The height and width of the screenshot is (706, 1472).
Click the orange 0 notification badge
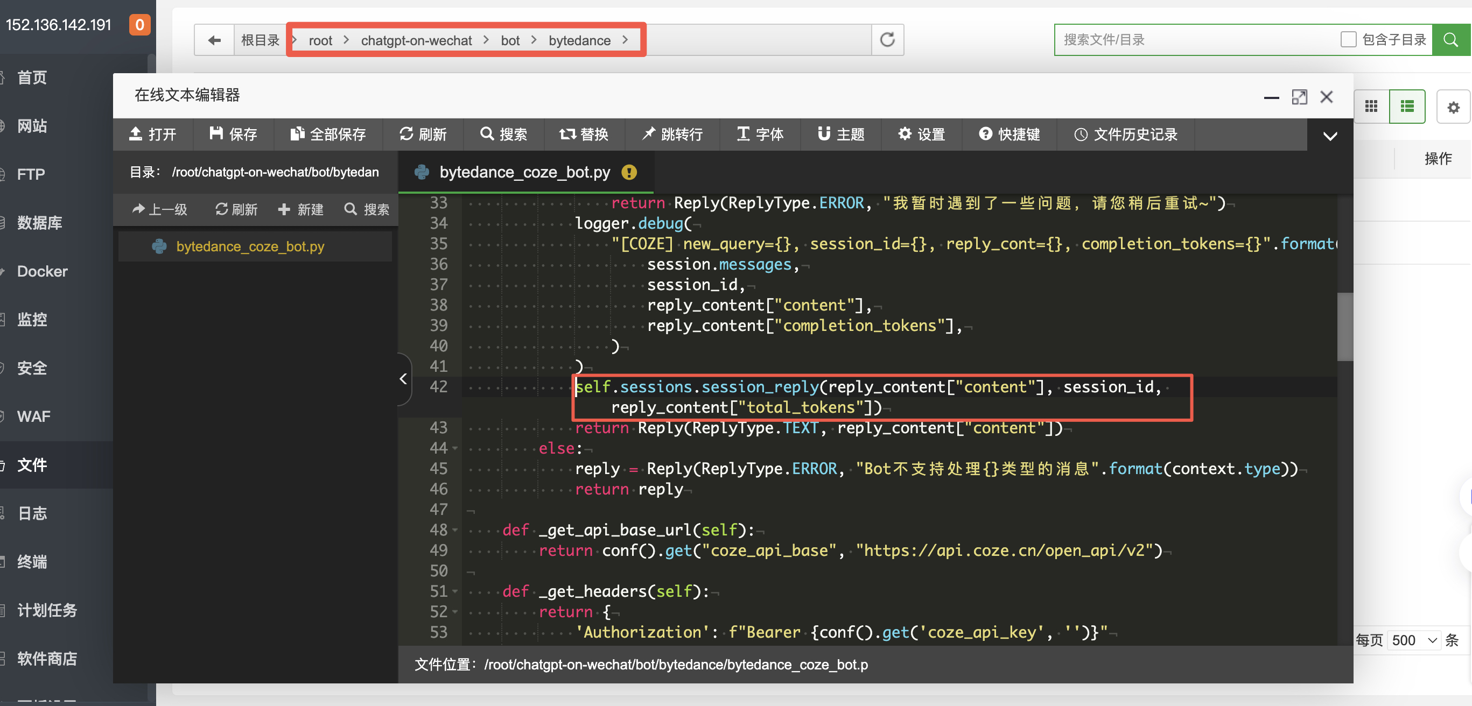[x=139, y=25]
